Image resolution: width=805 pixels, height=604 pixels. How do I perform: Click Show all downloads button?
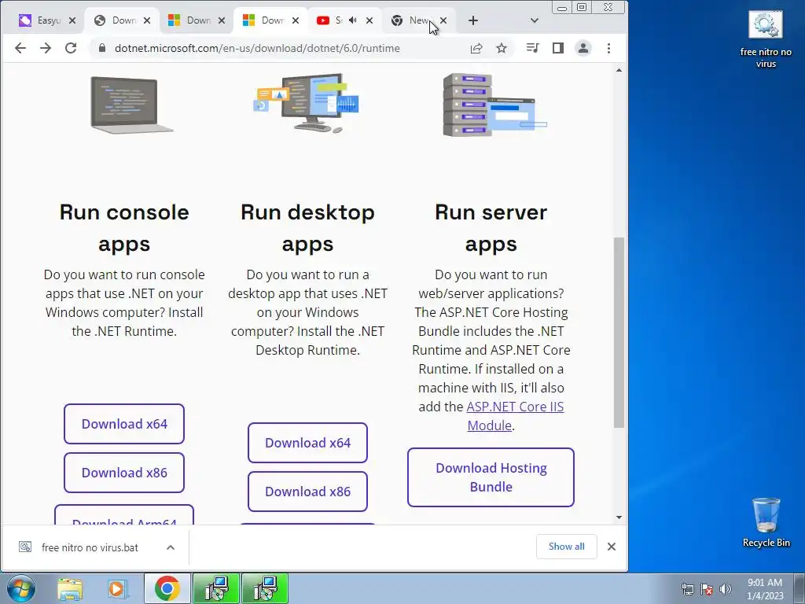click(x=566, y=547)
